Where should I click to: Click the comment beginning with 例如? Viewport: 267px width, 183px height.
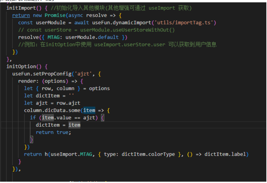coord(117,44)
